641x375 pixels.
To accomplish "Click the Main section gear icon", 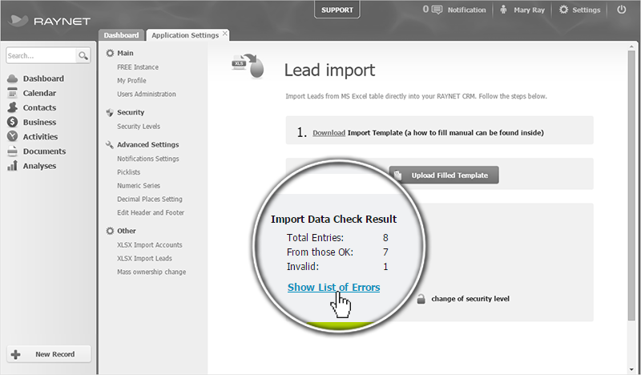I will pyautogui.click(x=110, y=53).
